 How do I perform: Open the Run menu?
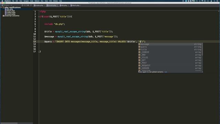click(x=42, y=1)
